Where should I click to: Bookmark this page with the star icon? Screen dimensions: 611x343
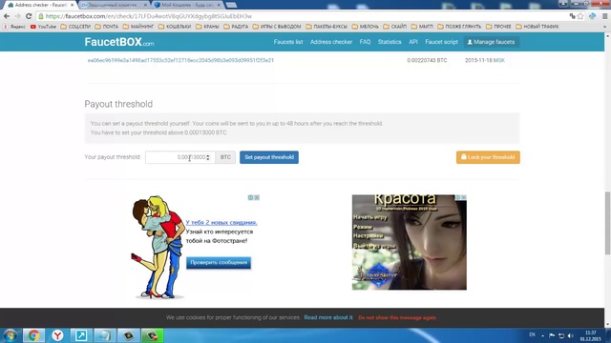tap(580, 16)
